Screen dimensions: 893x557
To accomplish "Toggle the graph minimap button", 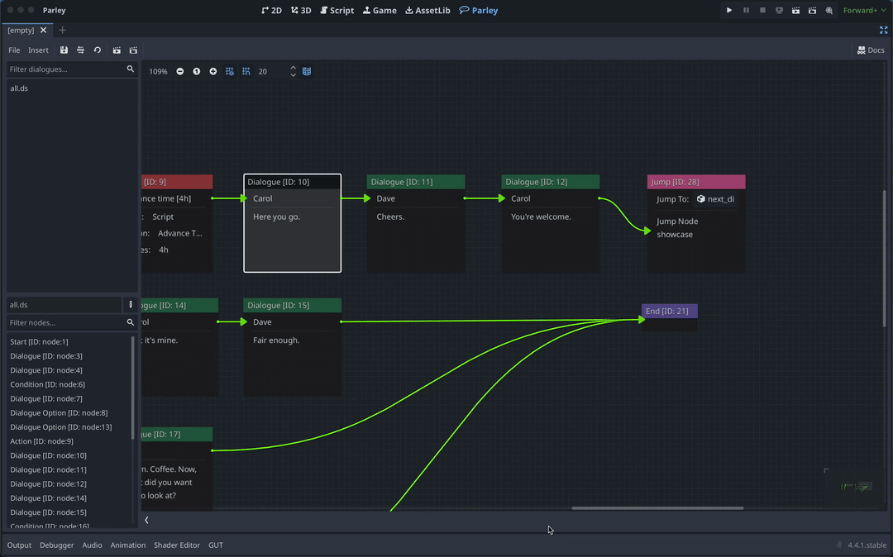I will pos(307,72).
